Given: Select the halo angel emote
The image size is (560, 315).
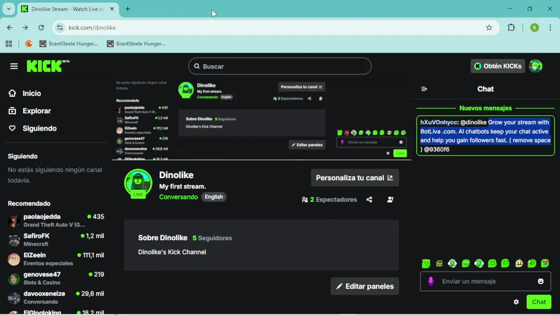Looking at the screenshot, I should point(426,263).
